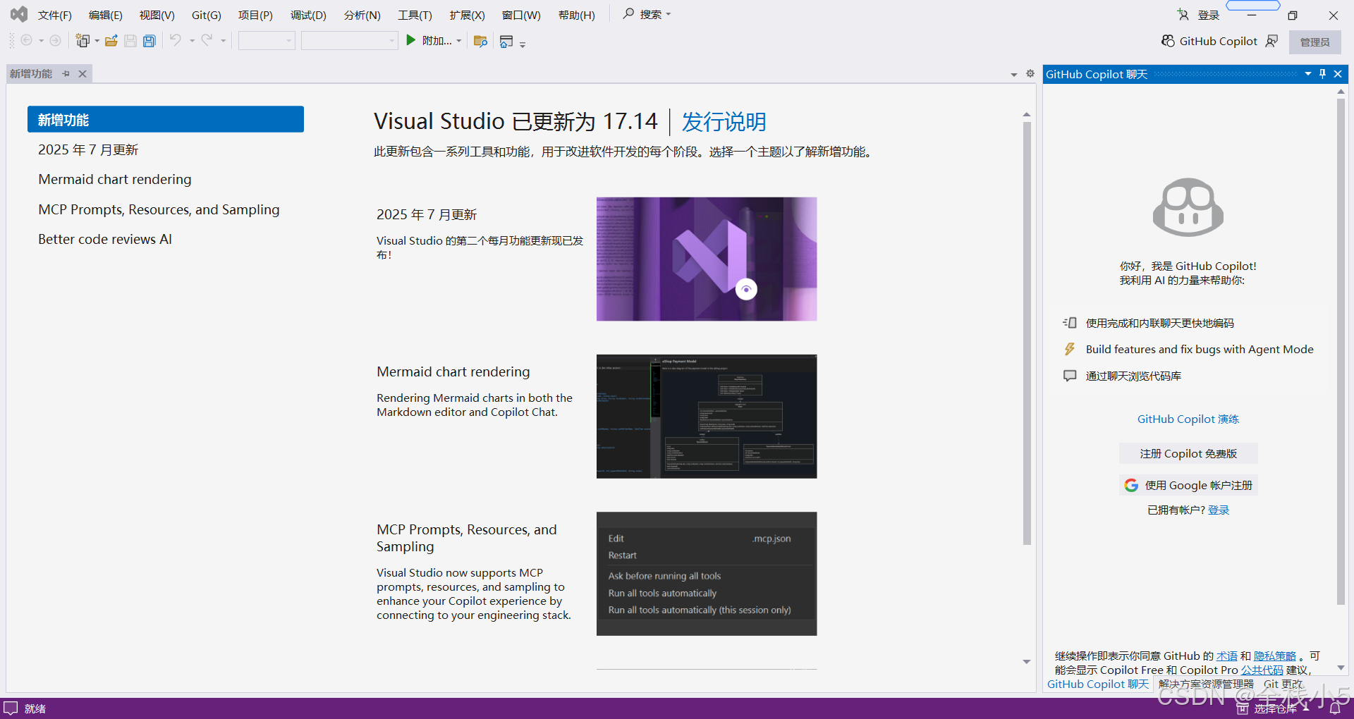Click the 管理员 button
The image size is (1354, 719).
[1315, 42]
